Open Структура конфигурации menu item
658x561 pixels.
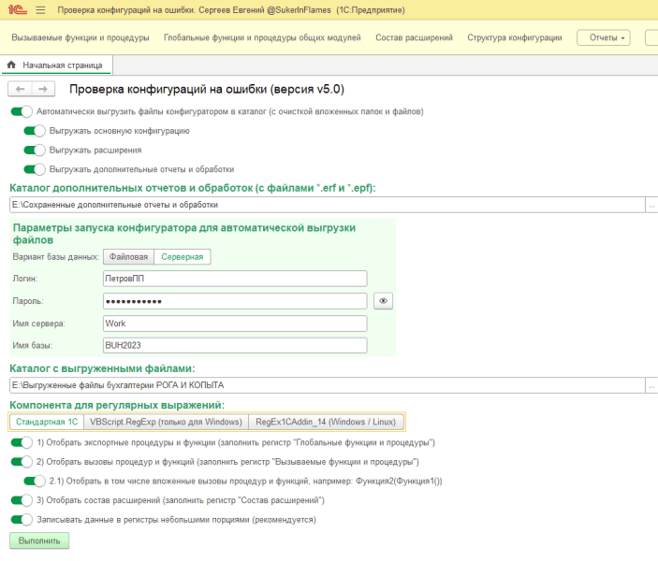click(x=515, y=37)
